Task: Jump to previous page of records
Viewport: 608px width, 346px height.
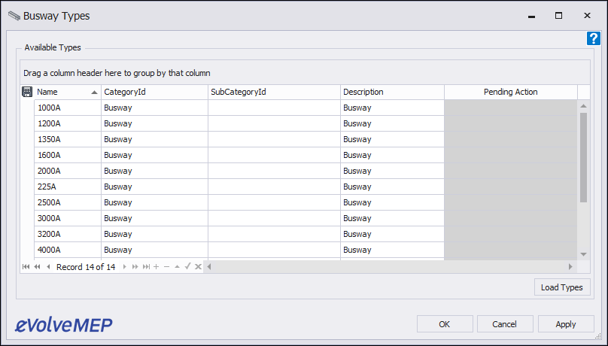Action: pyautogui.click(x=37, y=266)
